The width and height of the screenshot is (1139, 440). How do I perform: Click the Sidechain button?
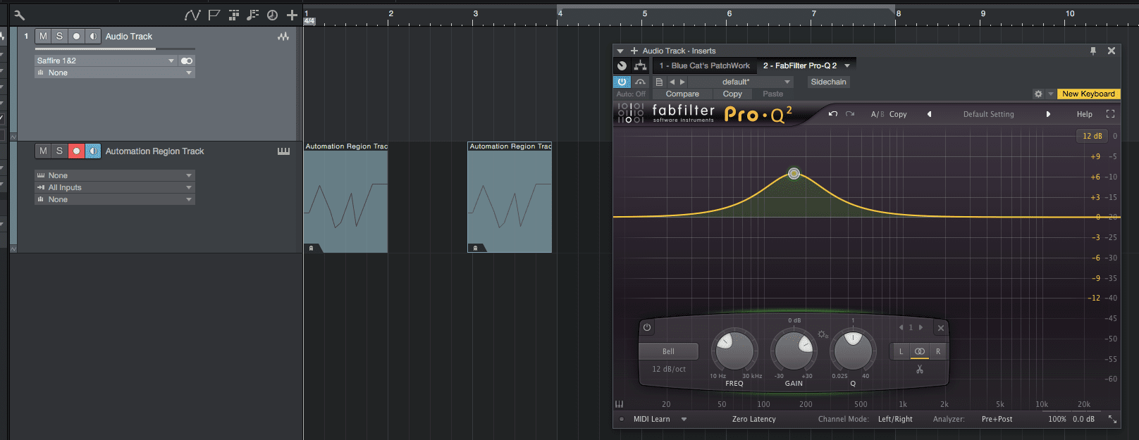pyautogui.click(x=828, y=82)
